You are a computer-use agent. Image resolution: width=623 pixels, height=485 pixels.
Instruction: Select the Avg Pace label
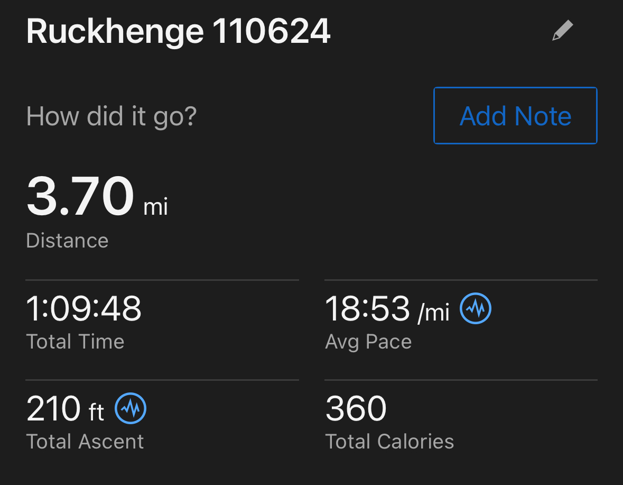pyautogui.click(x=368, y=342)
